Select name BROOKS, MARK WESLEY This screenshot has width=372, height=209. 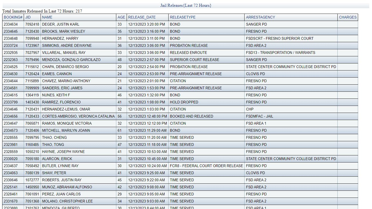(x=63, y=31)
